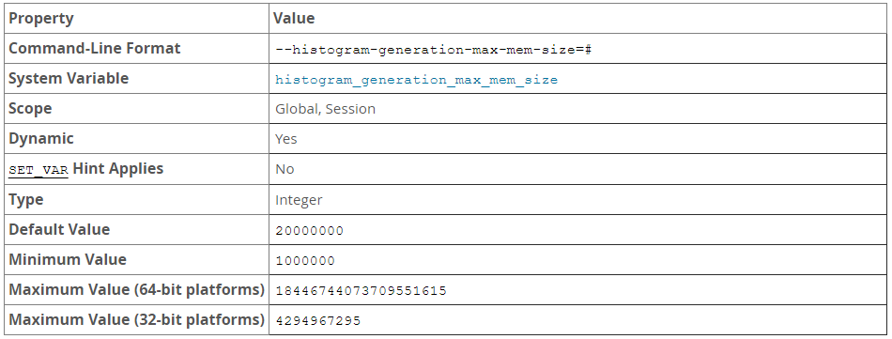892x339 pixels.
Task: Click the minimum value 1000000
Action: (x=305, y=261)
